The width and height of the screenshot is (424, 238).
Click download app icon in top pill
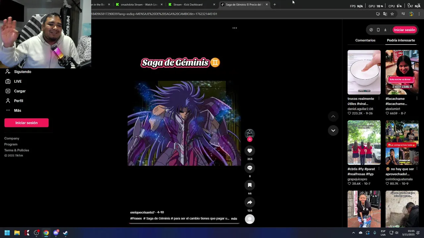click(385, 30)
